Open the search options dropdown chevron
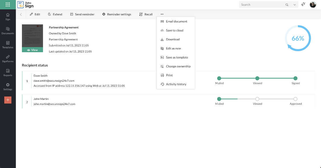 point(294,5)
